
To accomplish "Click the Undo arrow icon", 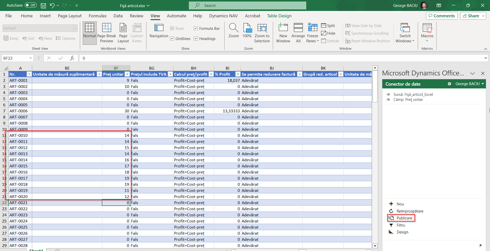I will coord(52,5).
